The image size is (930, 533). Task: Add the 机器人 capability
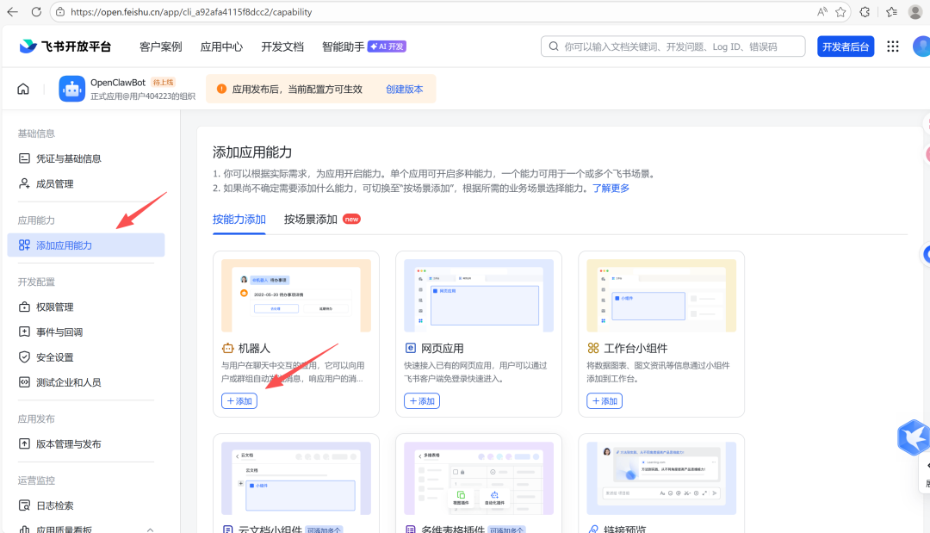point(239,401)
